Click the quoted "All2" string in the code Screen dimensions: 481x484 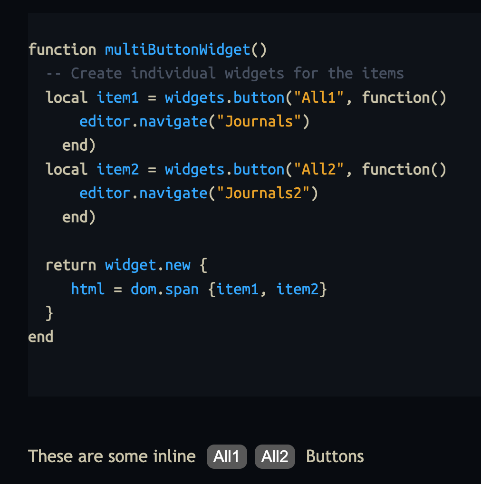coord(318,169)
